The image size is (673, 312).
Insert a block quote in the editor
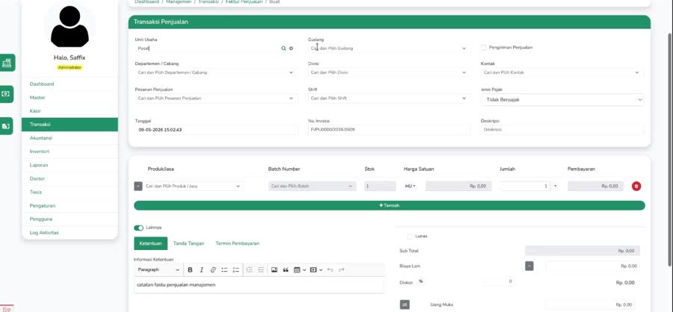click(286, 270)
